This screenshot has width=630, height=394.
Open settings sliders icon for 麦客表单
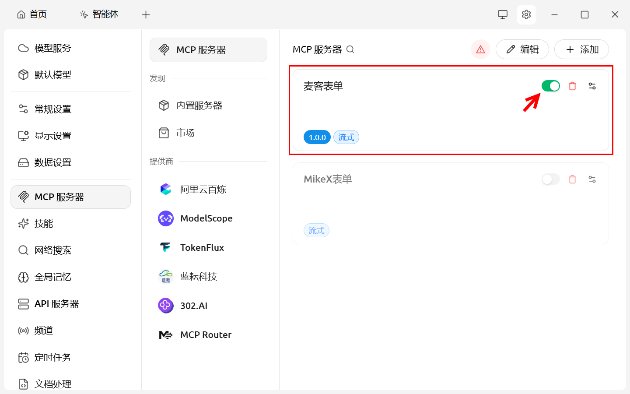coord(592,86)
